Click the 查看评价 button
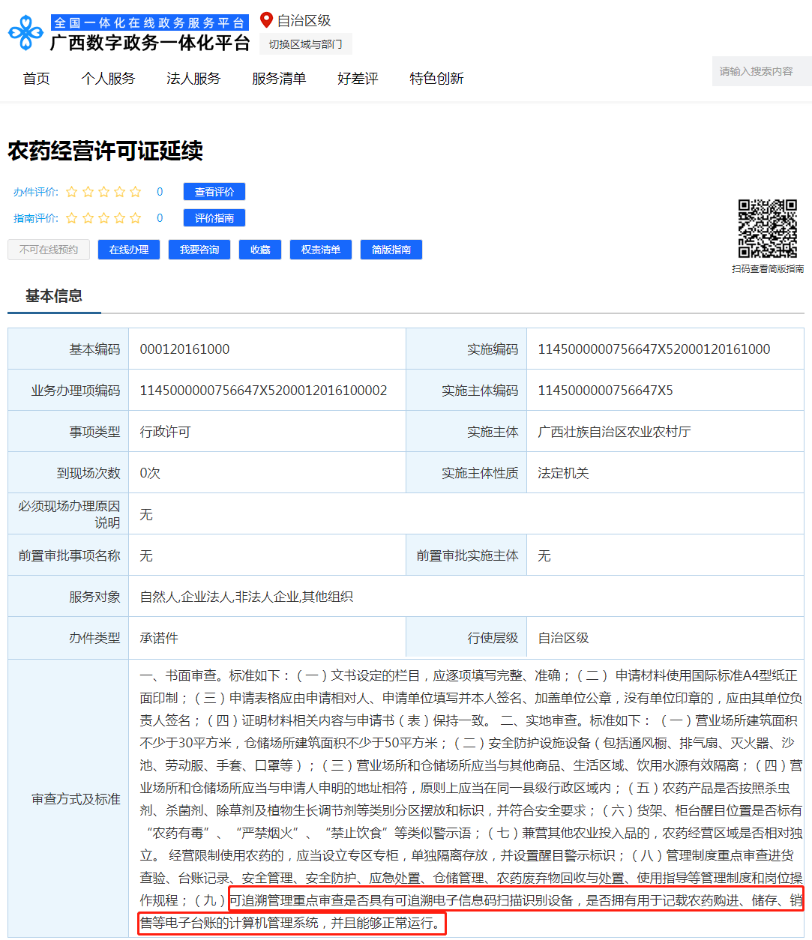Screen dimensions: 812x940 (x=214, y=192)
